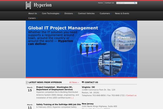Focus the search site input field

point(125,3)
